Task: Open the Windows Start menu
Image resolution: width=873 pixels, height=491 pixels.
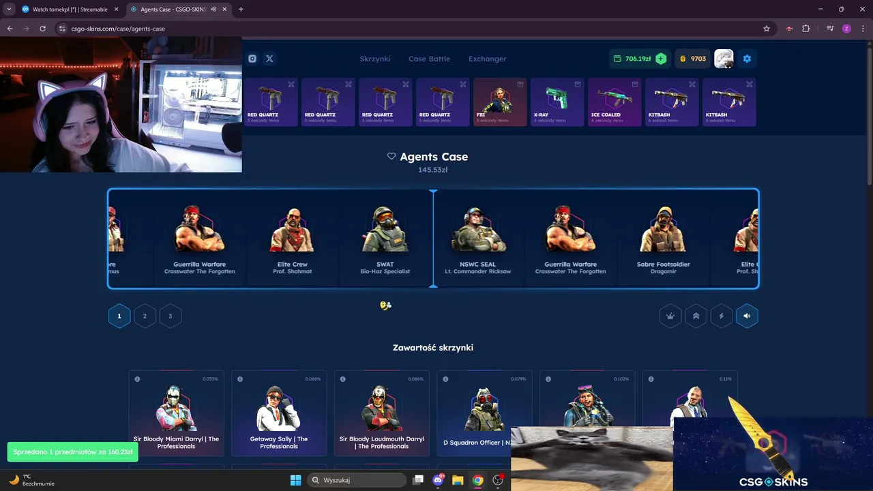Action: coord(295,480)
